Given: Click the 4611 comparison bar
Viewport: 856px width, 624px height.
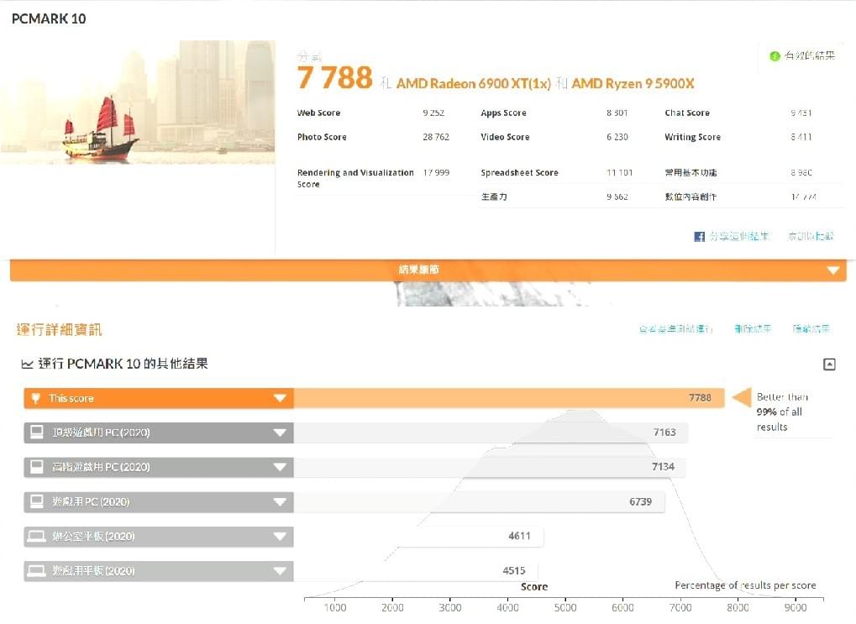Looking at the screenshot, I should (418, 536).
